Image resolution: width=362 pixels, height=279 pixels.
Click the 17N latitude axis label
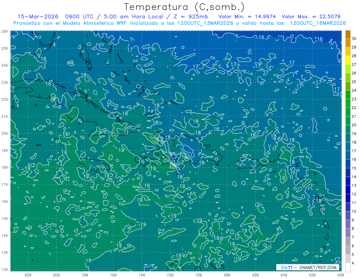tap(4, 184)
